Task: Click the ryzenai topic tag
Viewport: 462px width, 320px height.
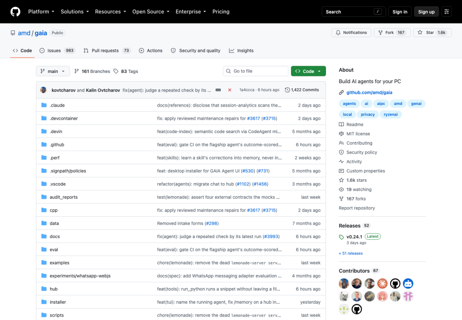Action: [391, 115]
